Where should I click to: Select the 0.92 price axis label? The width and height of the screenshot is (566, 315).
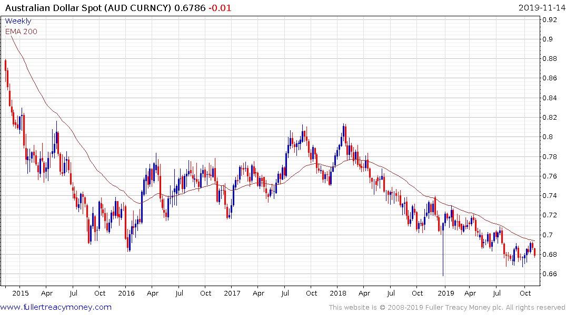pos(550,20)
